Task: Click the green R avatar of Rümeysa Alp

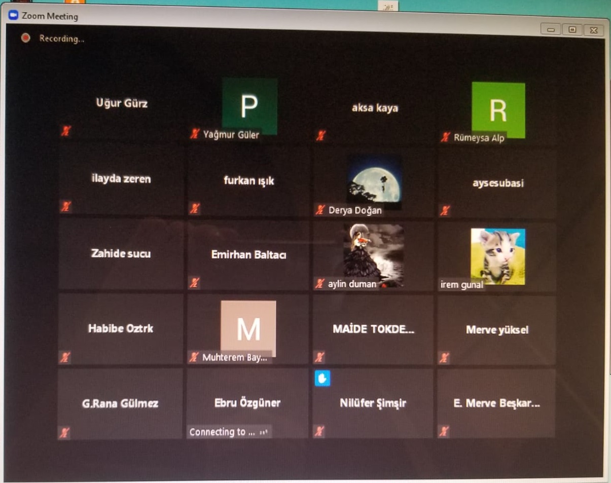Action: tap(498, 109)
